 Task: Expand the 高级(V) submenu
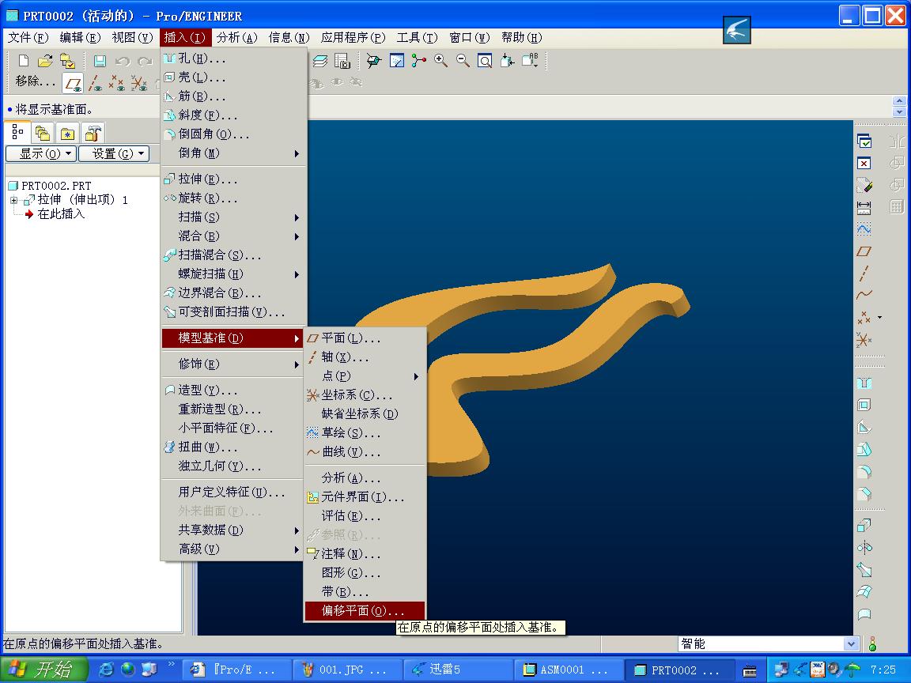click(233, 549)
